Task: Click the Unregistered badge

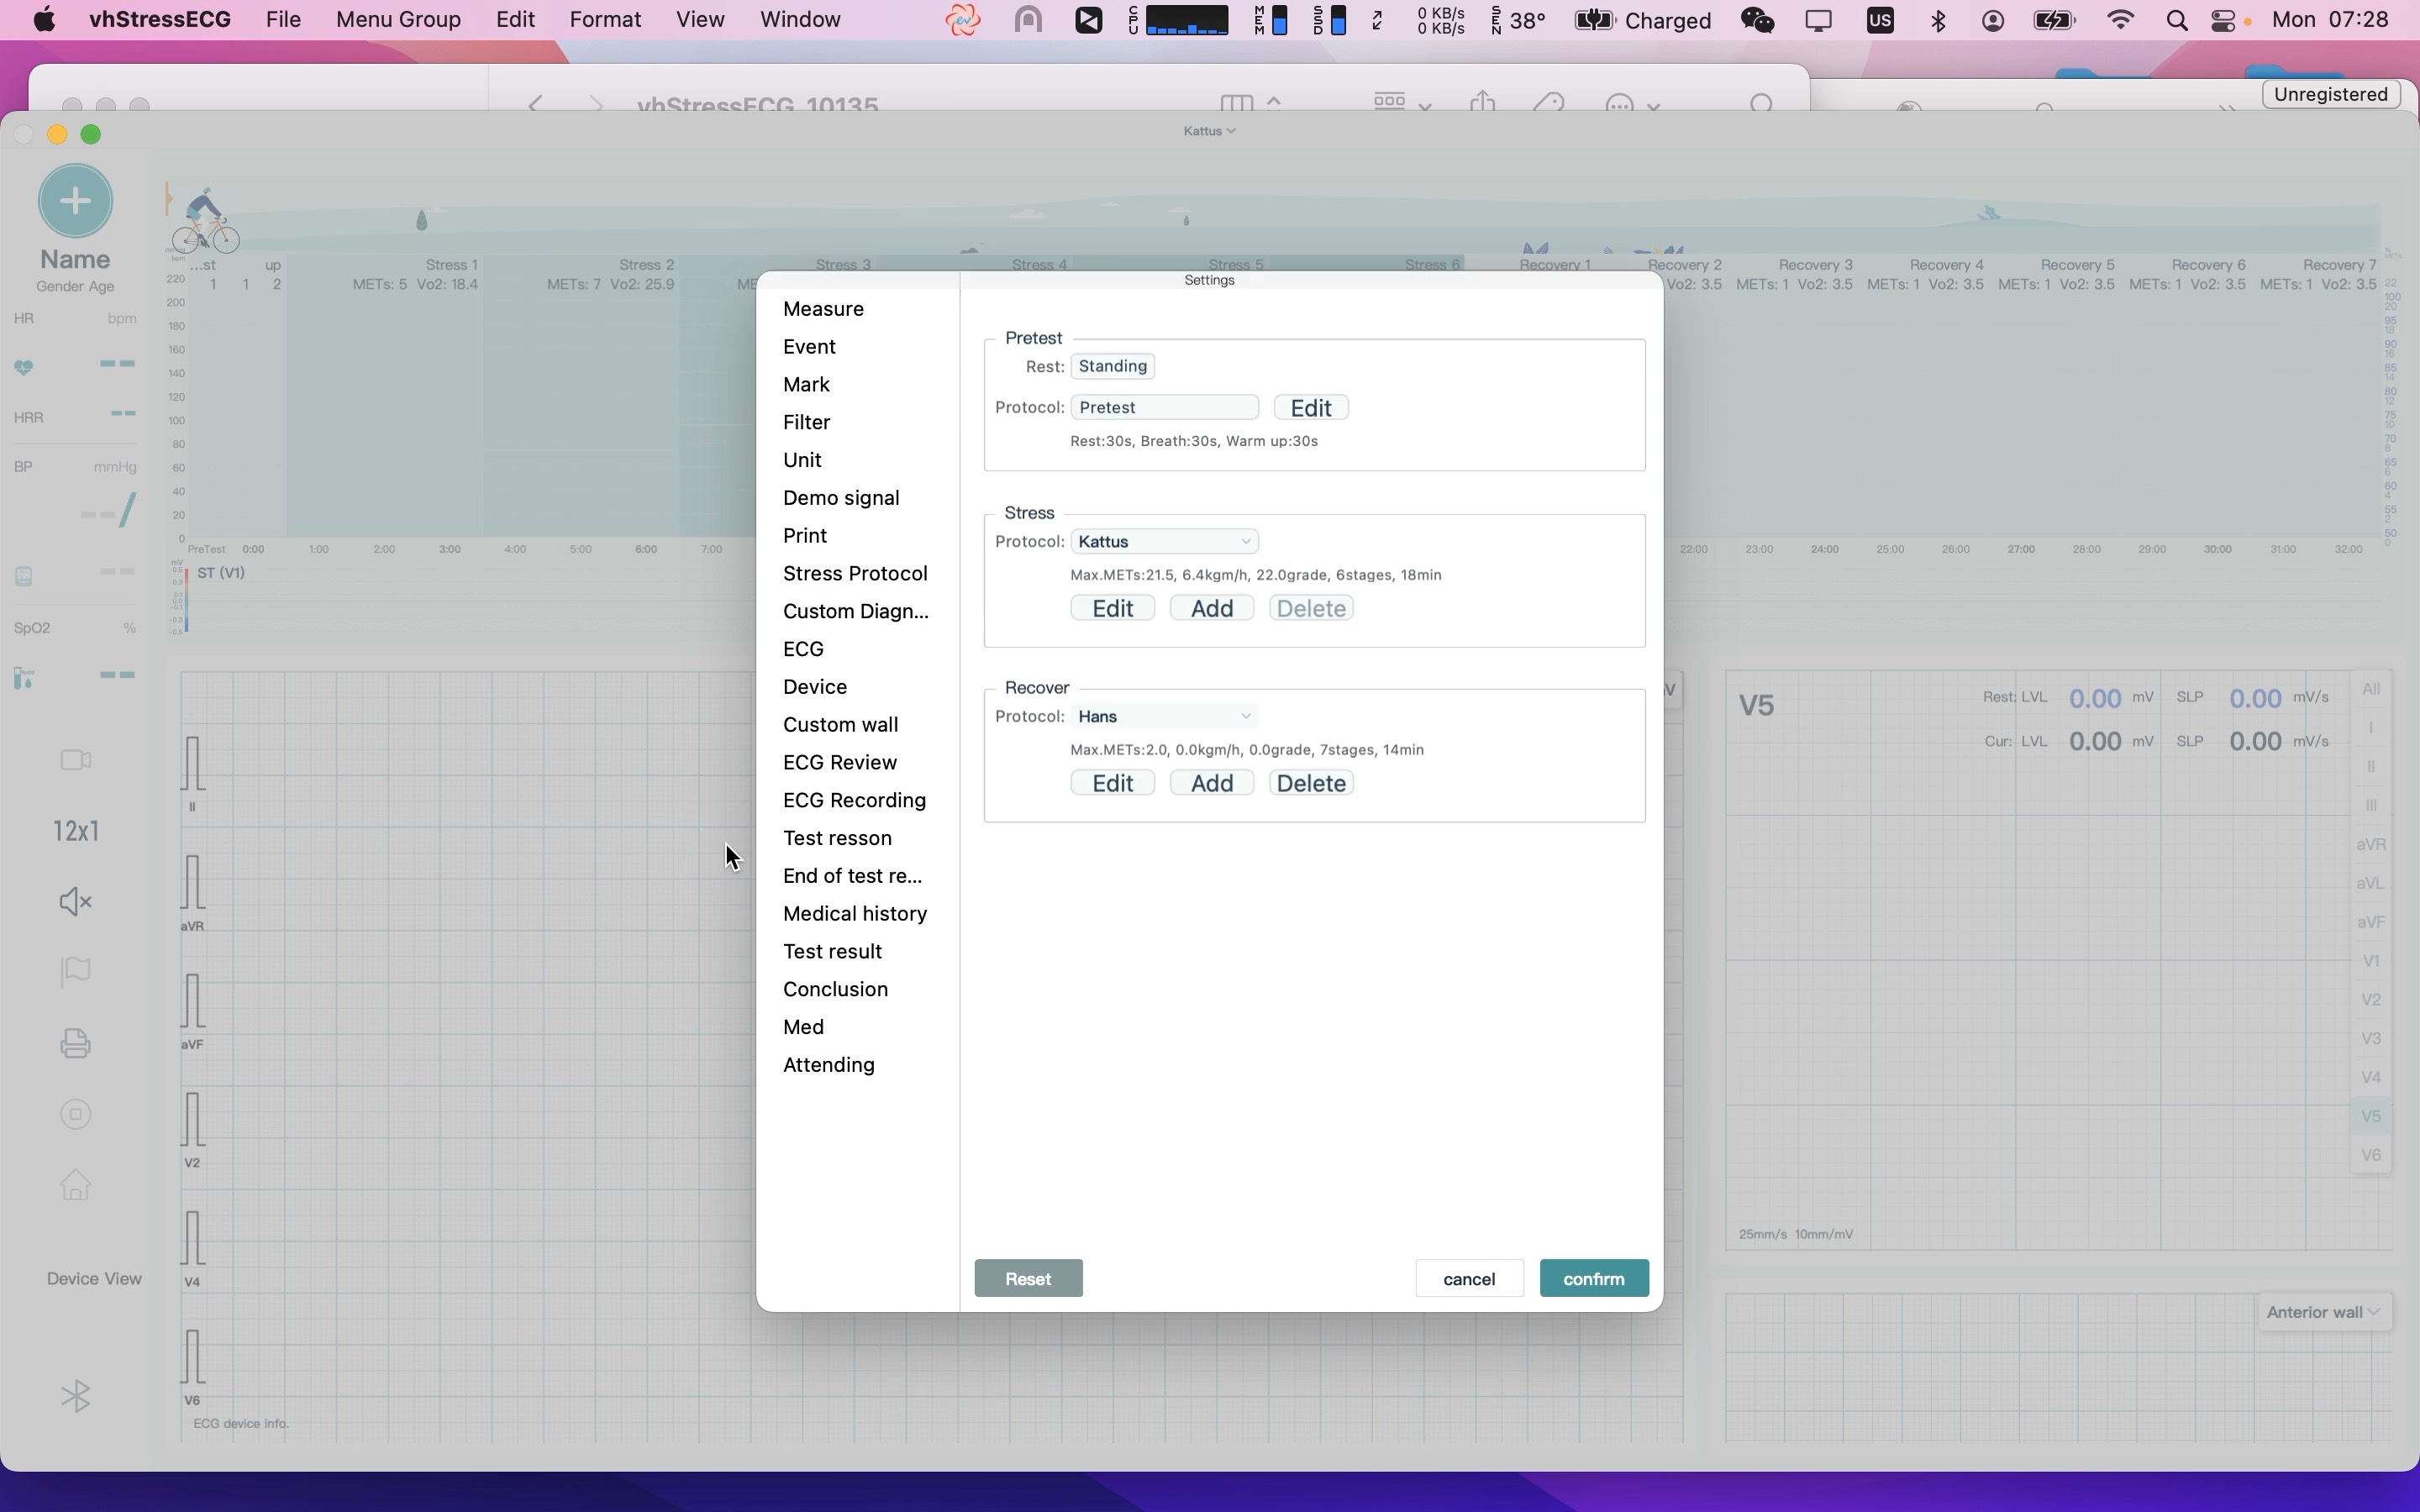Action: pyautogui.click(x=2330, y=94)
